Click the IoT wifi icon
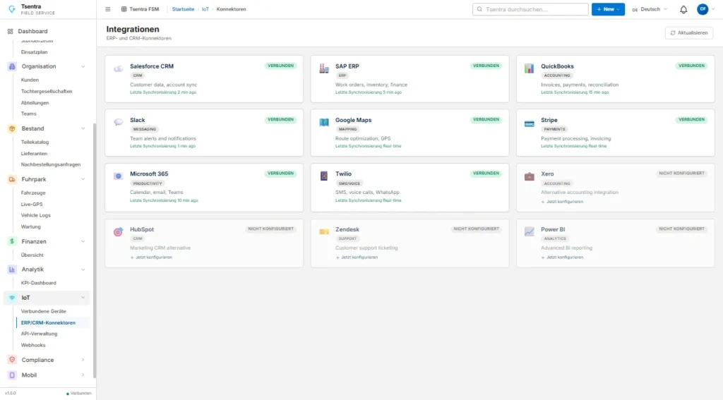The height and width of the screenshot is (400, 723). 12,298
